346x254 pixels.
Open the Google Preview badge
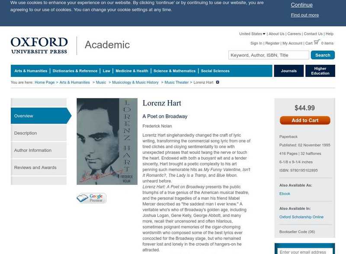(x=91, y=198)
